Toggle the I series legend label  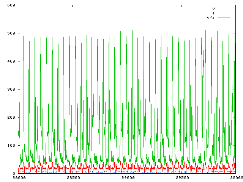(213, 13)
